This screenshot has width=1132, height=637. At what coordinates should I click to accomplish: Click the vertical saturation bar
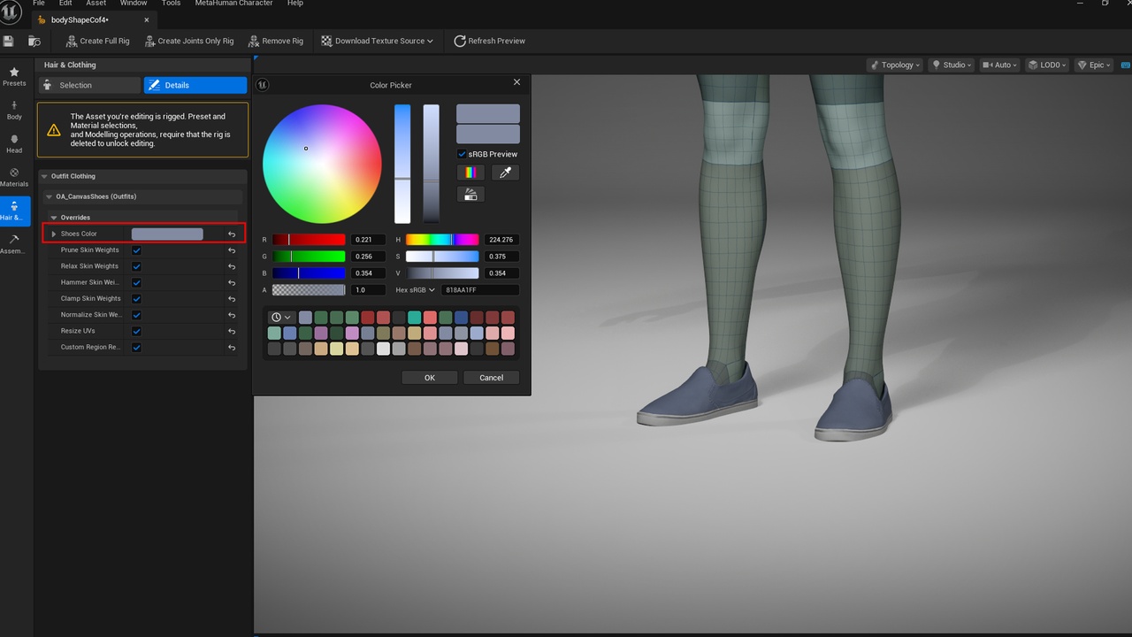[402, 164]
